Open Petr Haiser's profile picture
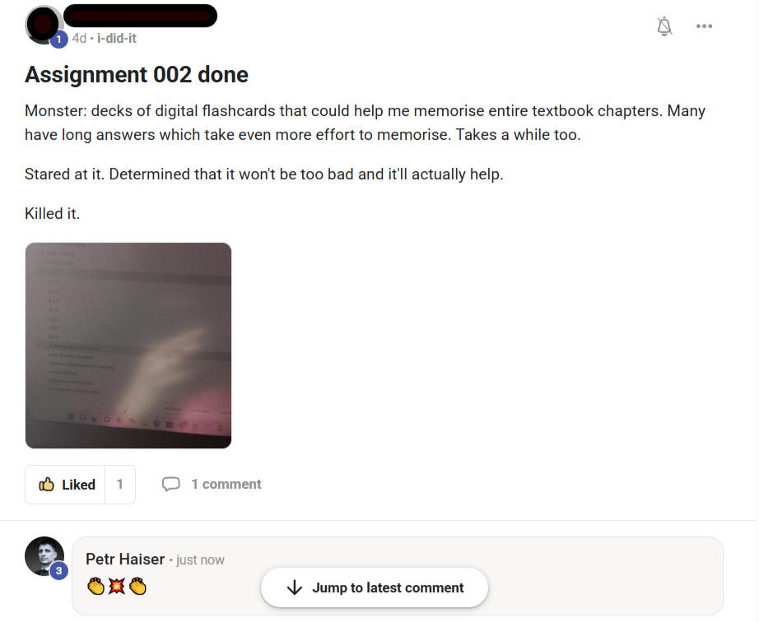The image size is (759, 622). [x=44, y=556]
